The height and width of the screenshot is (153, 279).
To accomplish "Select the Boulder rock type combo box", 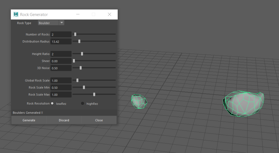I will [51, 23].
